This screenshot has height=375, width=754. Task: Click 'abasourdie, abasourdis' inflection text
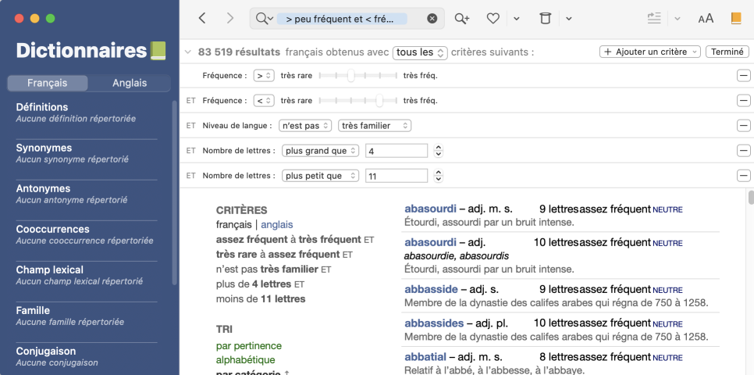click(457, 255)
